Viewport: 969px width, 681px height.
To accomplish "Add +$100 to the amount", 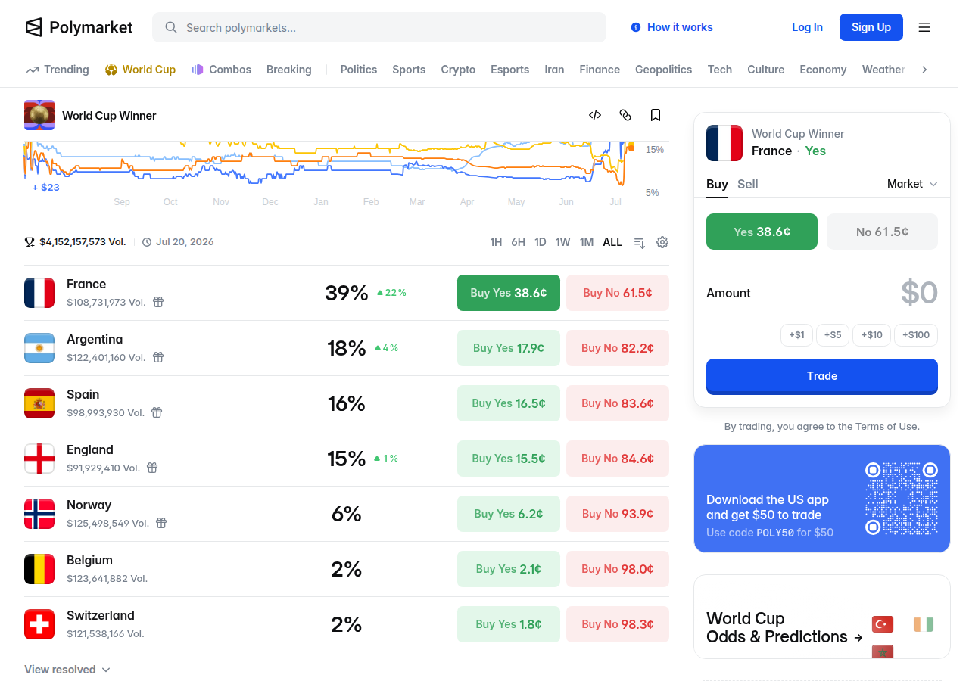I will [x=916, y=335].
